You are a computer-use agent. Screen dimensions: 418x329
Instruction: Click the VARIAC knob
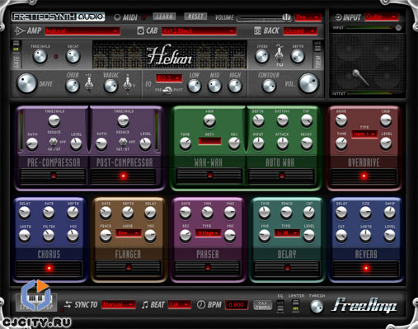[110, 86]
